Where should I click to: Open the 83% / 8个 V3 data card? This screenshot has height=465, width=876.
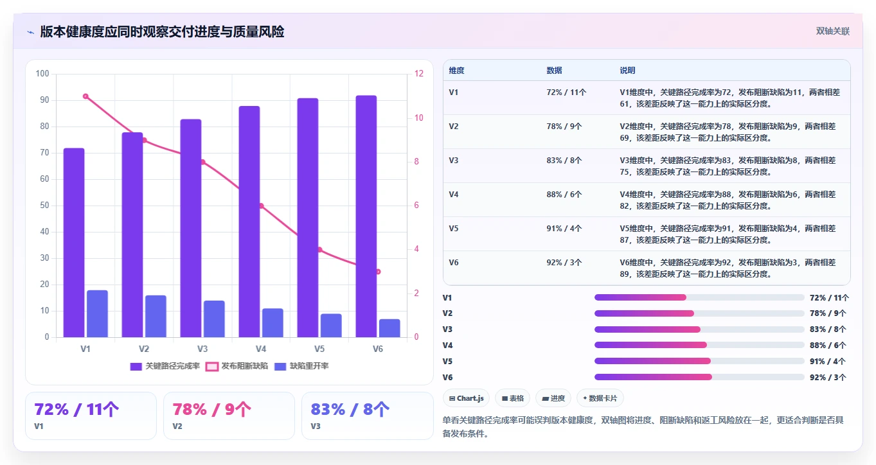click(x=368, y=416)
